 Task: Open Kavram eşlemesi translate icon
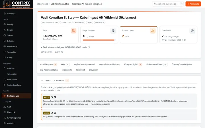point(5,118)
